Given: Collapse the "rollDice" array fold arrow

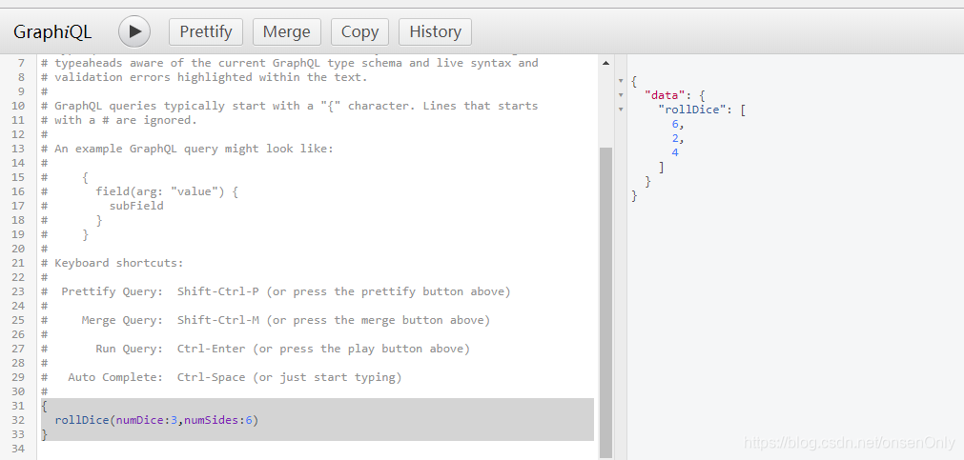Looking at the screenshot, I should tap(621, 110).
